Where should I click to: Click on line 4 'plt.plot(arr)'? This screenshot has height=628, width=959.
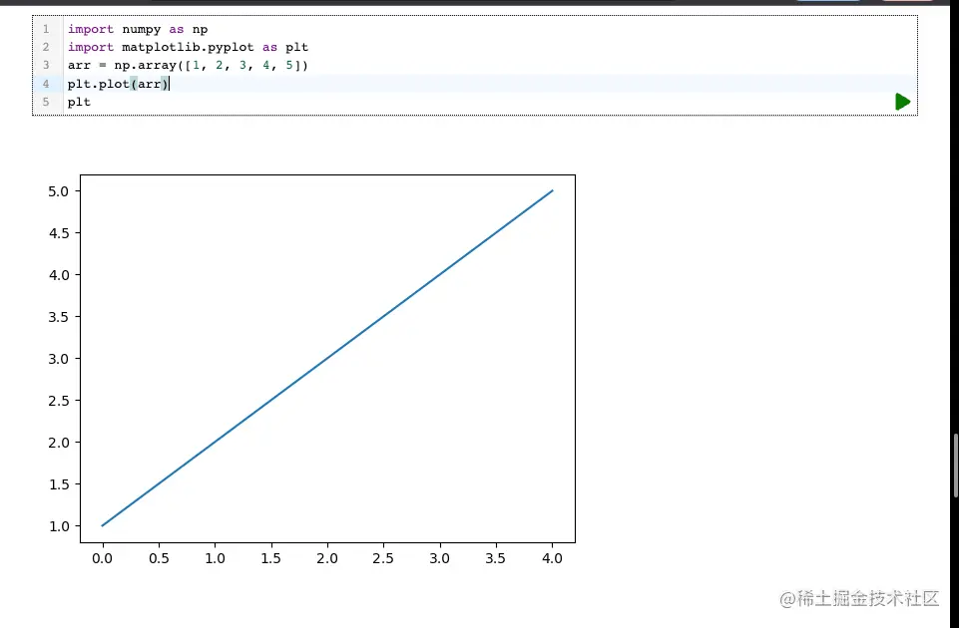[118, 84]
